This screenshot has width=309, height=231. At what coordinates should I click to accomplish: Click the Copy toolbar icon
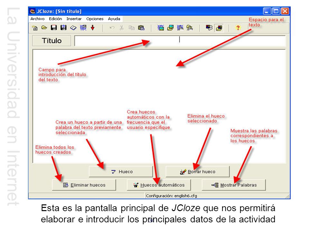pyautogui.click(x=131, y=28)
